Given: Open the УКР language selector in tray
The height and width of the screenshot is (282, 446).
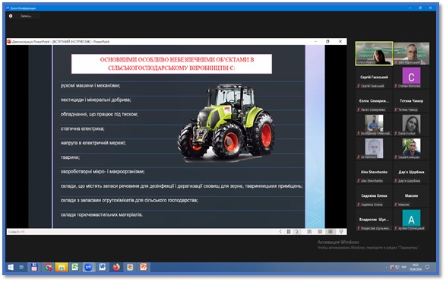Looking at the screenshot, I should tap(403, 268).
